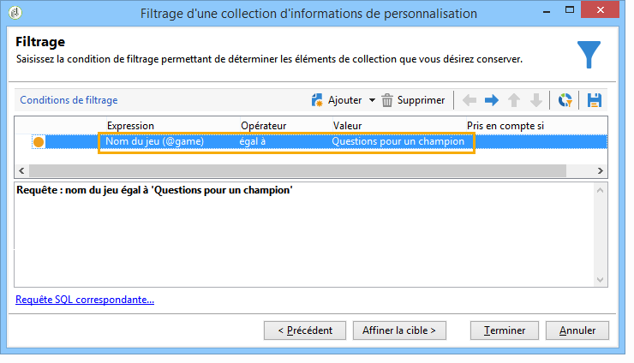Click the move up arrow icon
634x363 pixels.
pyautogui.click(x=514, y=100)
